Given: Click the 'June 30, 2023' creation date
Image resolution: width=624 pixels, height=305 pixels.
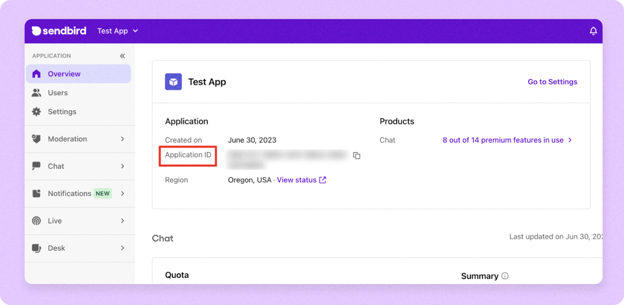Looking at the screenshot, I should point(252,140).
